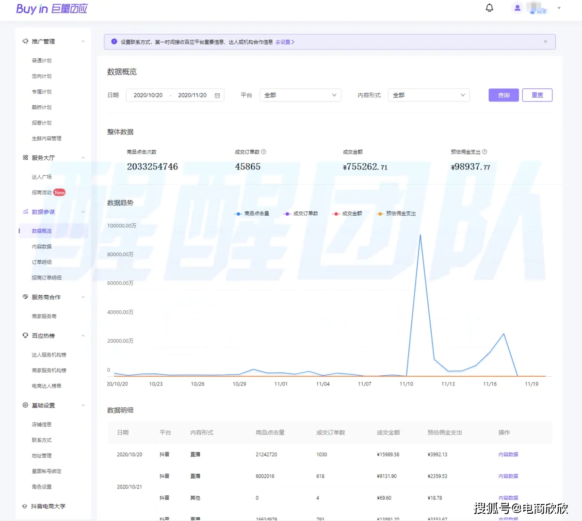Image resolution: width=582 pixels, height=521 pixels.
Task: Follow the 去设置 link in the banner
Action: pyautogui.click(x=285, y=42)
